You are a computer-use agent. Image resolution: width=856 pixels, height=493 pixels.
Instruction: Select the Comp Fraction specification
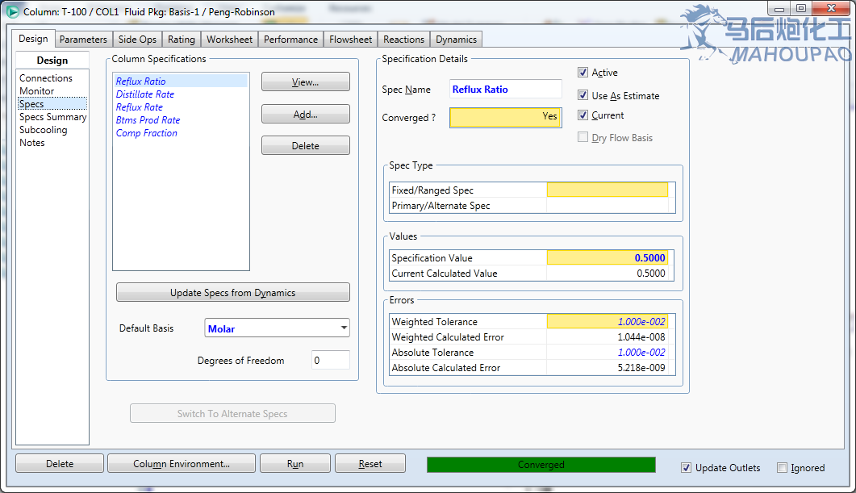click(x=146, y=133)
